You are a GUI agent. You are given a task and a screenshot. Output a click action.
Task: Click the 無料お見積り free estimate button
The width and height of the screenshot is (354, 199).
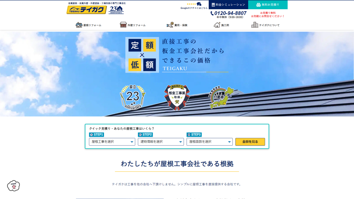coord(268,5)
